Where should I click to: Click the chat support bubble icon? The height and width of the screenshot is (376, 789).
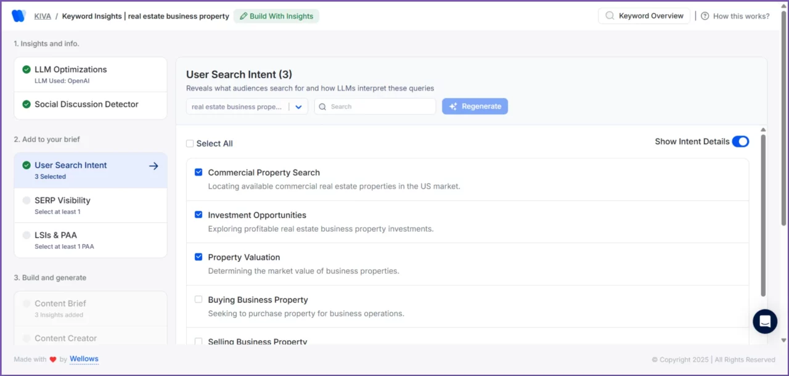(x=765, y=321)
